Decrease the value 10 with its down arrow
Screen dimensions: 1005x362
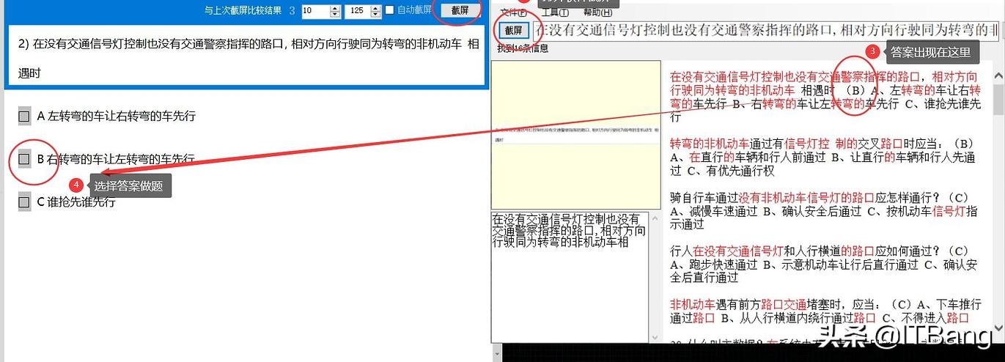336,15
